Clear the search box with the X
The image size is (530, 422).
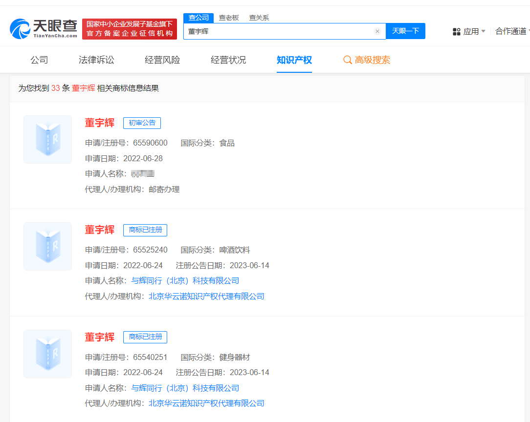tap(377, 31)
